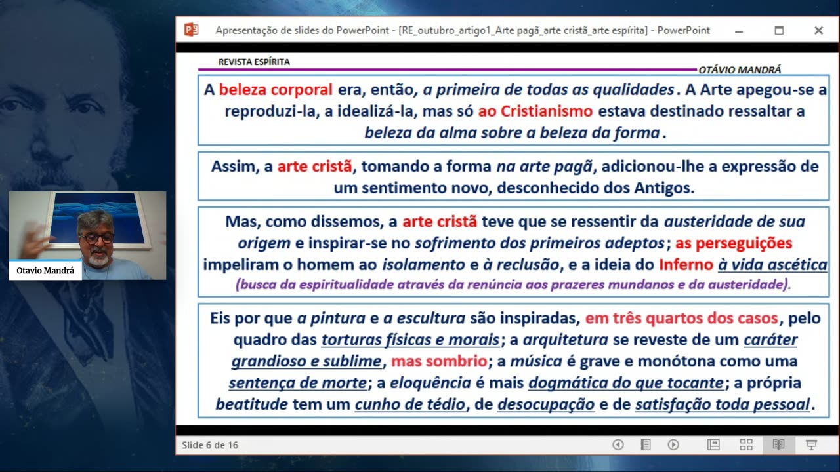Go to next slide arrow button
This screenshot has height=472, width=840.
point(673,444)
